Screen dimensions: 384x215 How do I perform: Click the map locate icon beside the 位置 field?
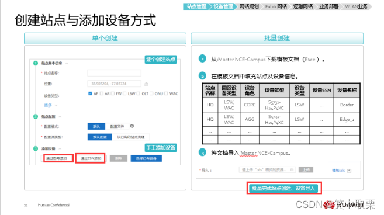pos(146,84)
